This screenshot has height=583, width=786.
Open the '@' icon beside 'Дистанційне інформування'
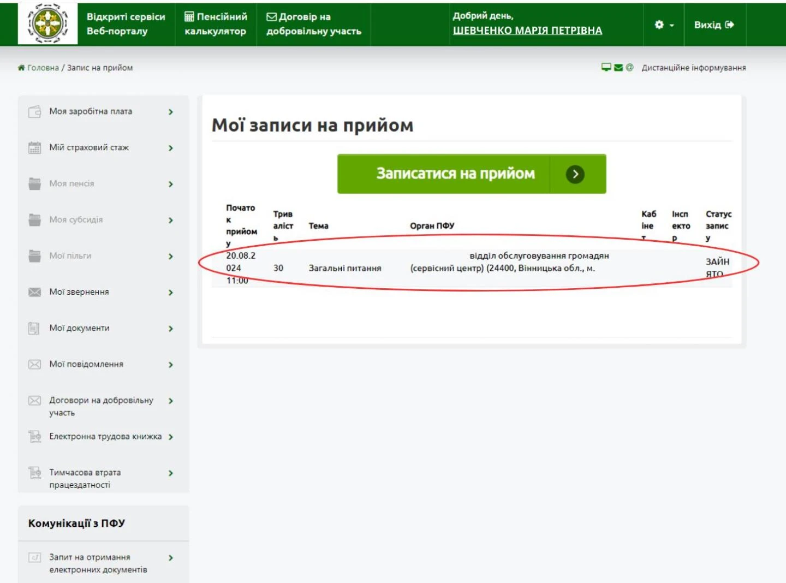pyautogui.click(x=629, y=67)
